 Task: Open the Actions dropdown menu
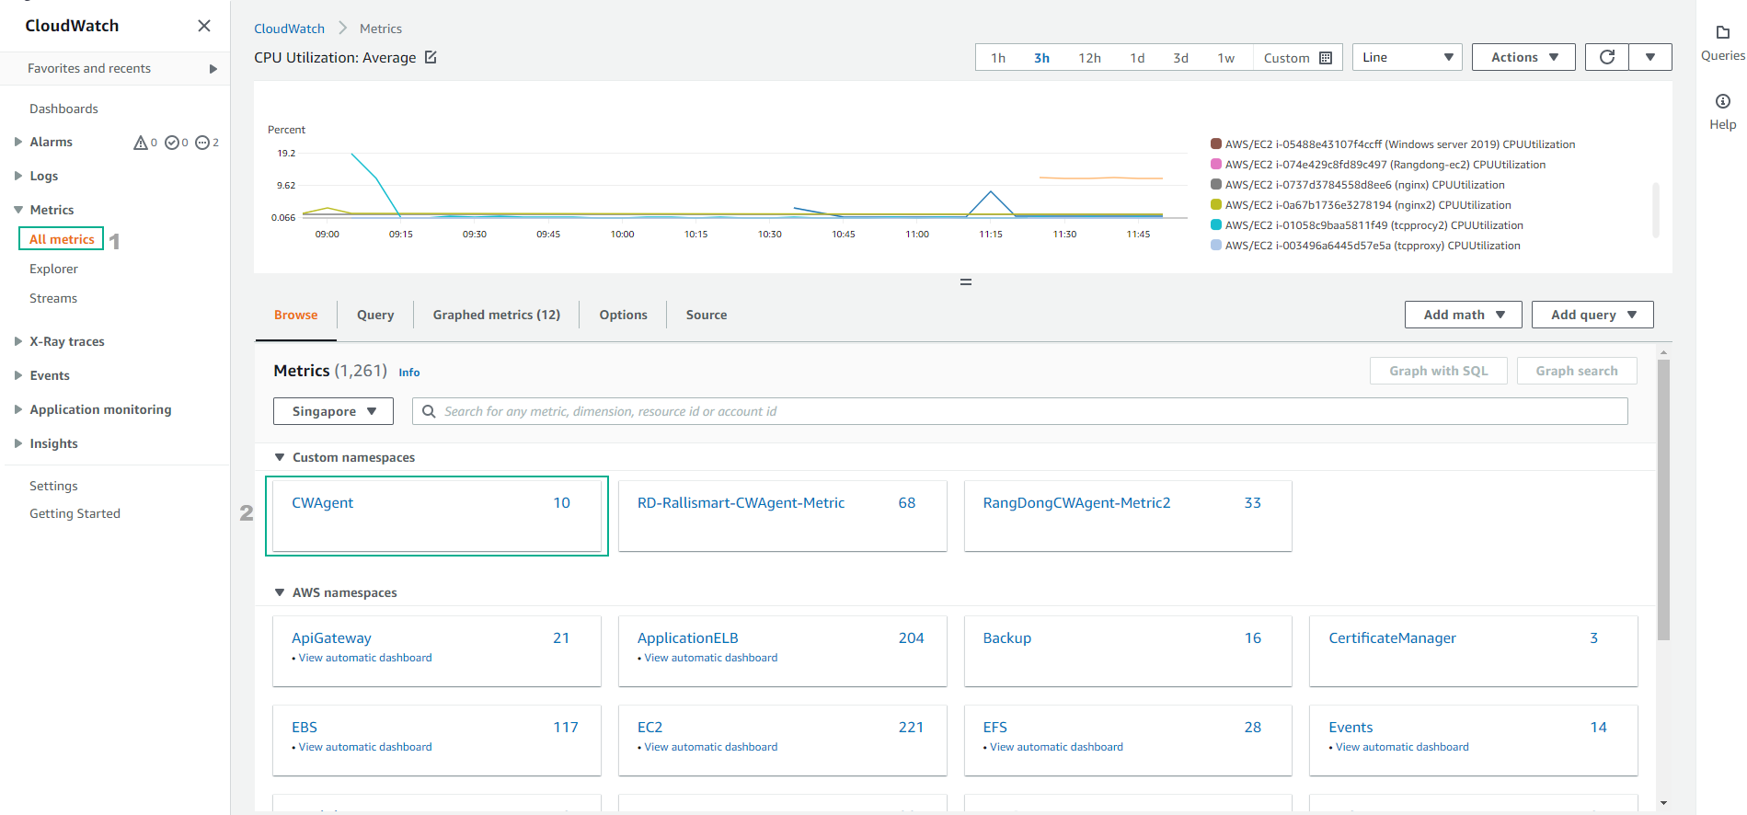1523,57
